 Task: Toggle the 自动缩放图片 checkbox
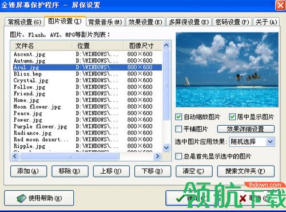178,117
